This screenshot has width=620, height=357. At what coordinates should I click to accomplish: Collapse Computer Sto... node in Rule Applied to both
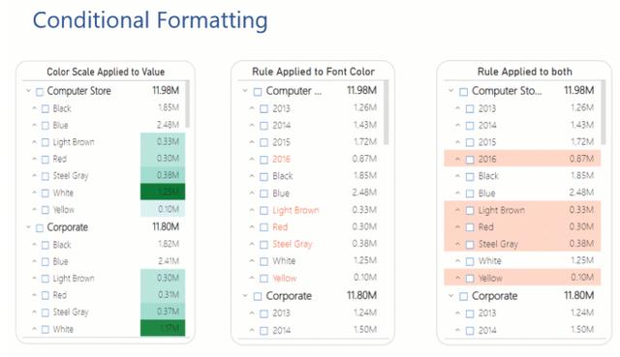pos(450,91)
